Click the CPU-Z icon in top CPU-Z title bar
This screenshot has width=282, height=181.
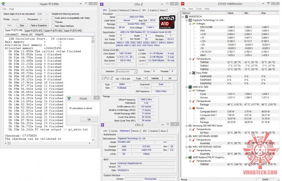[x=102, y=4]
